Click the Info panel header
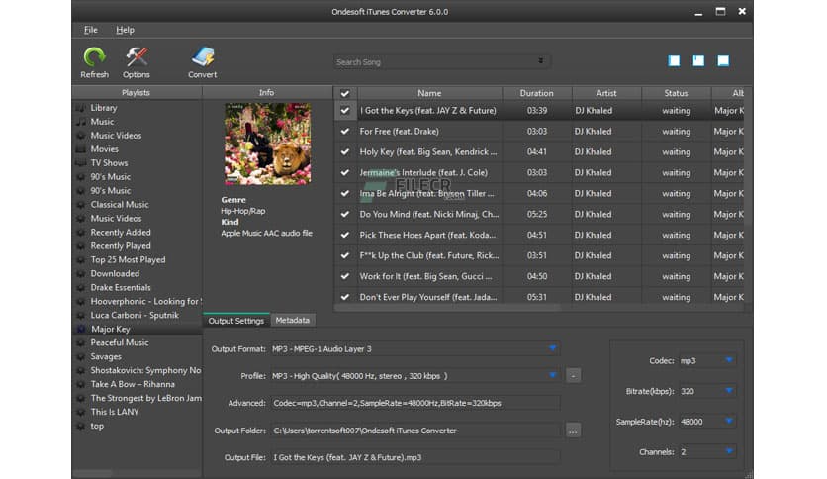Screen dimensions: 827x479 267,93
